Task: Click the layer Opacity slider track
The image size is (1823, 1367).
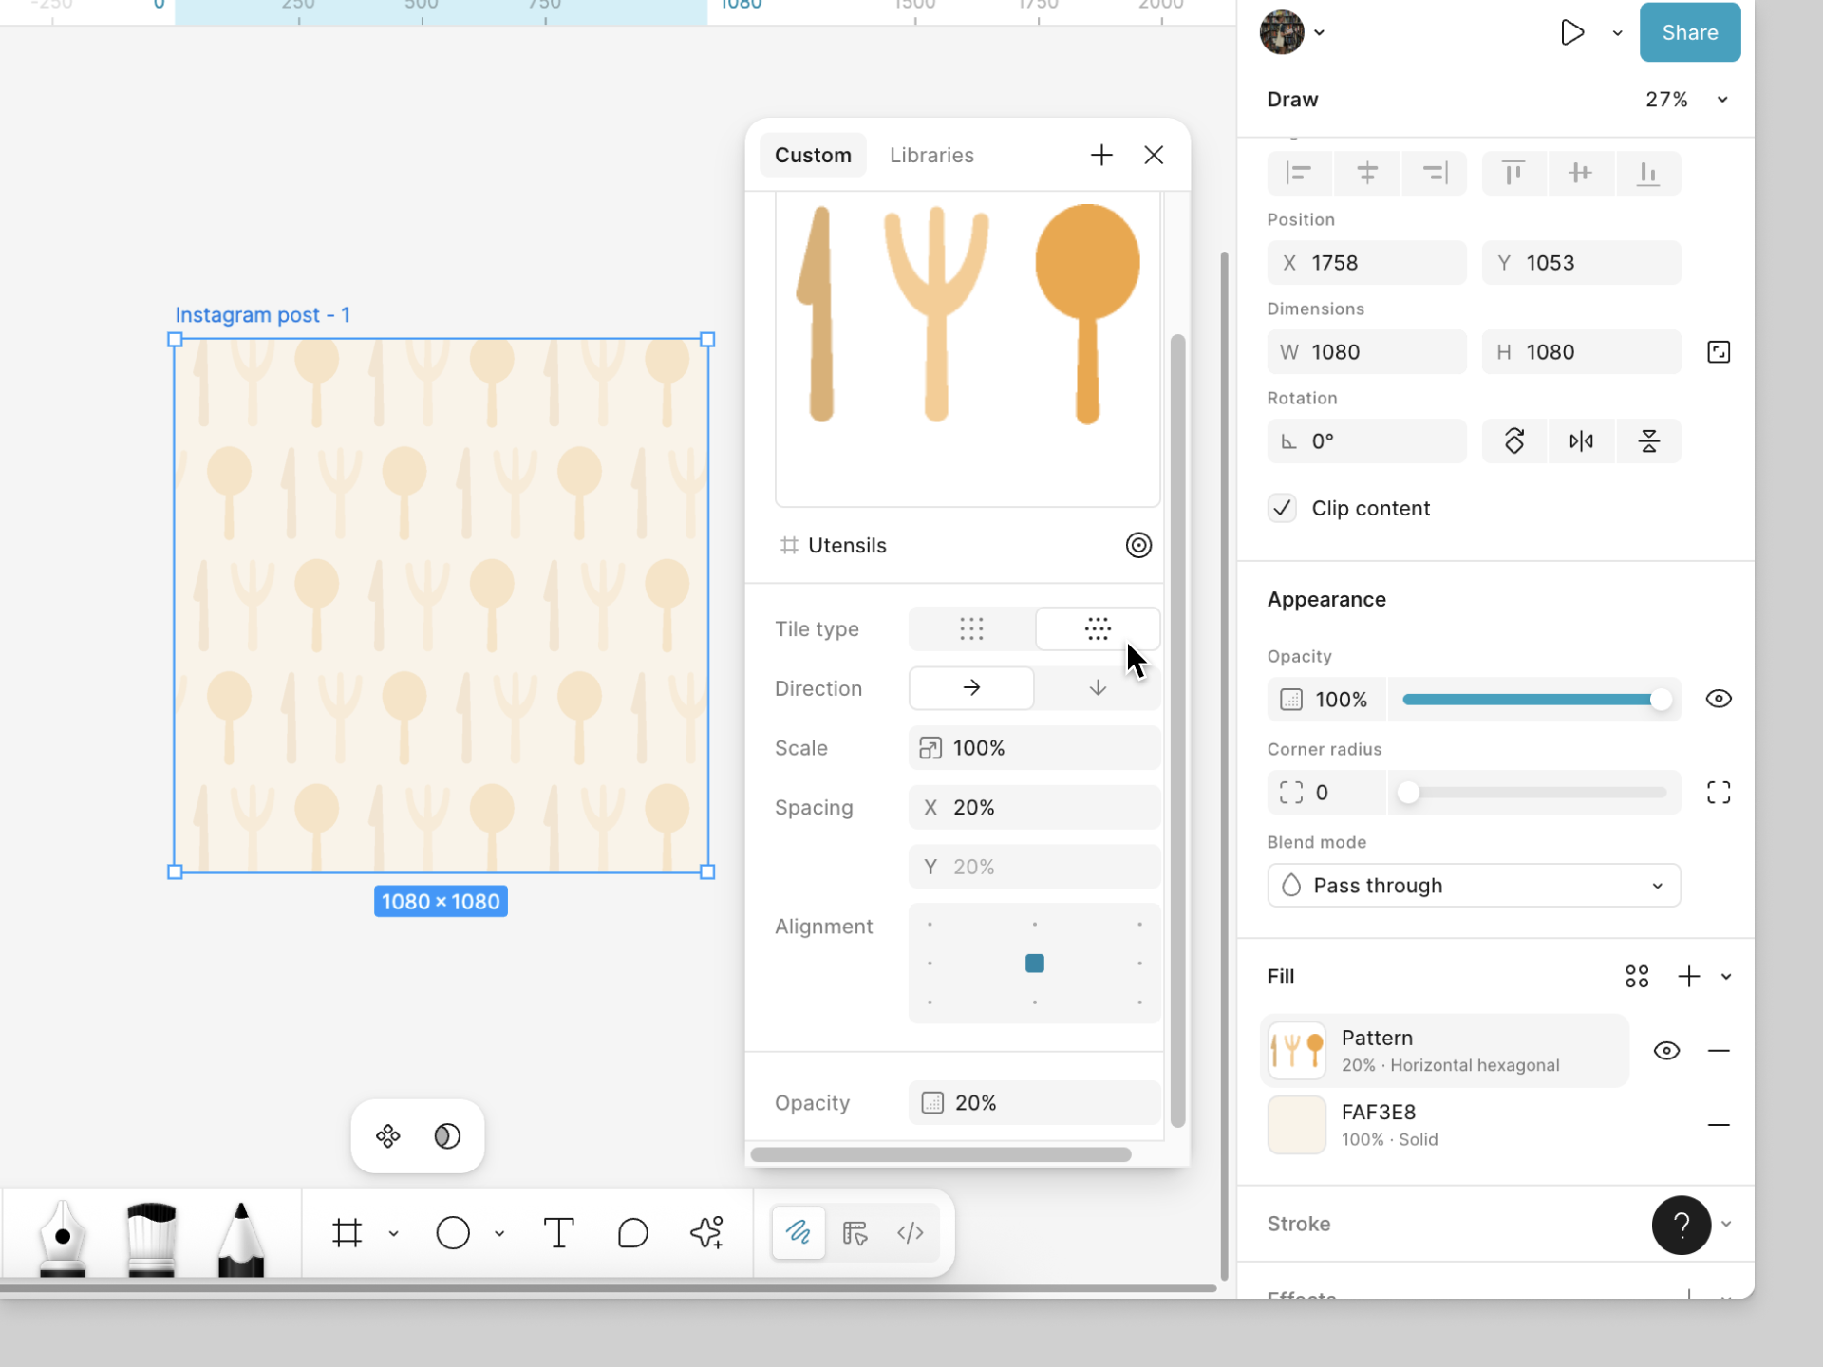Action: (1532, 700)
